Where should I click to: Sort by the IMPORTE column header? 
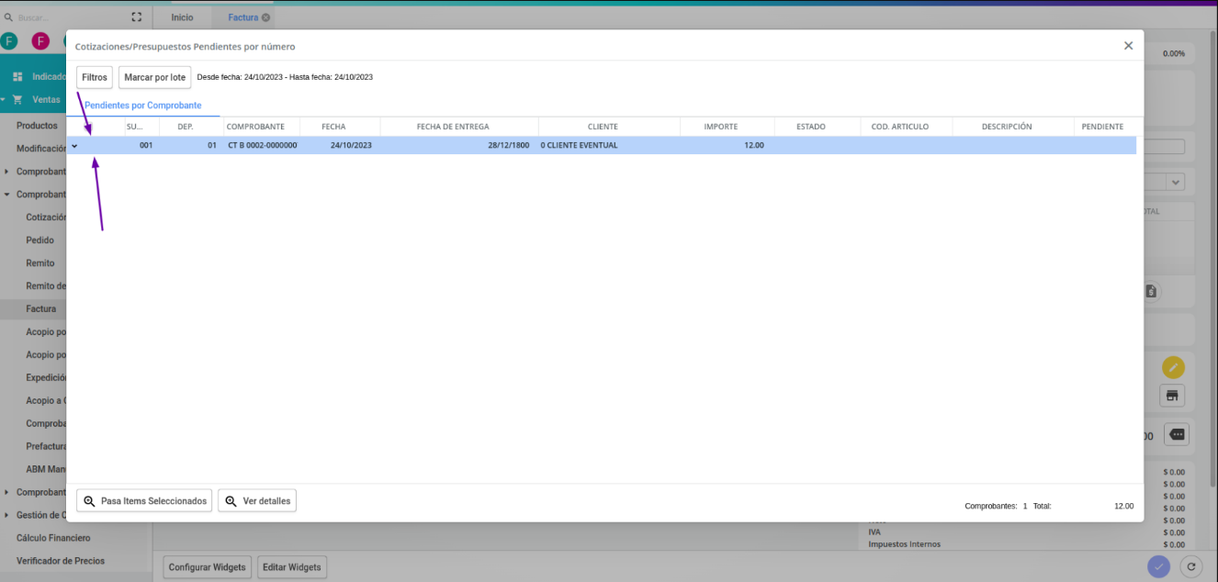[720, 127]
